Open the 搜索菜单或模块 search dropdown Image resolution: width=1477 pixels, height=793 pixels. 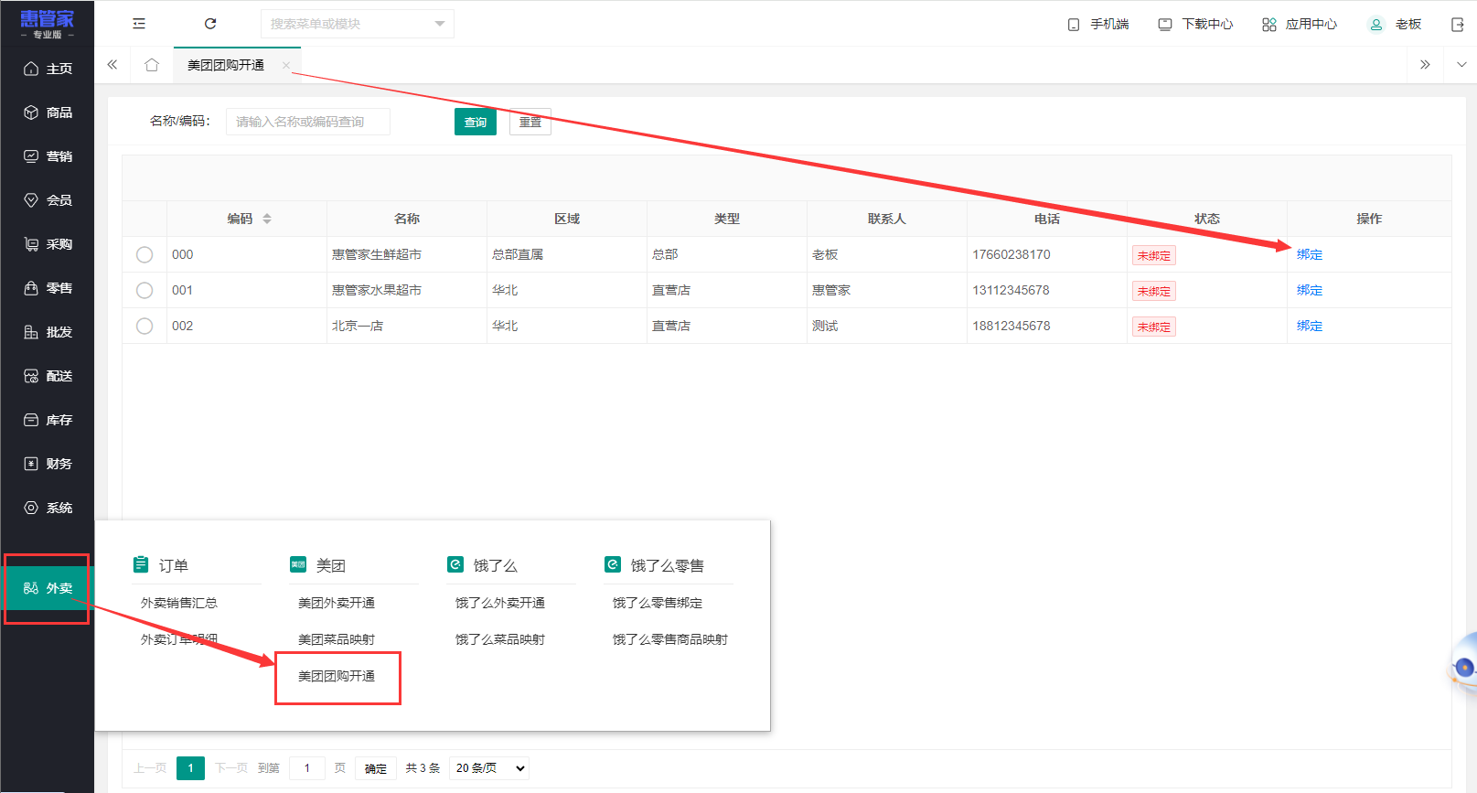tap(358, 24)
